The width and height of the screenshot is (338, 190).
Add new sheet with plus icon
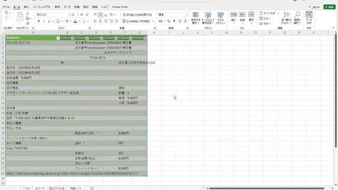click(92, 188)
